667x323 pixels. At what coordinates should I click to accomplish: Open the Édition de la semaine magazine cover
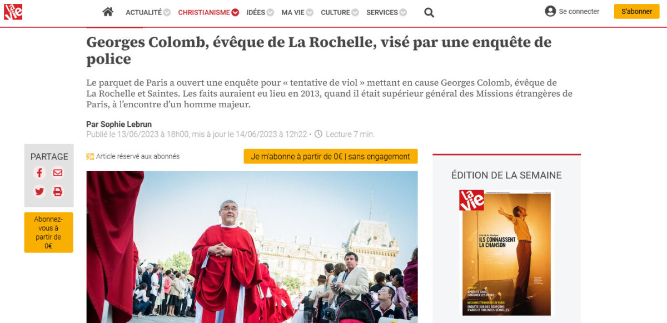[x=505, y=253]
